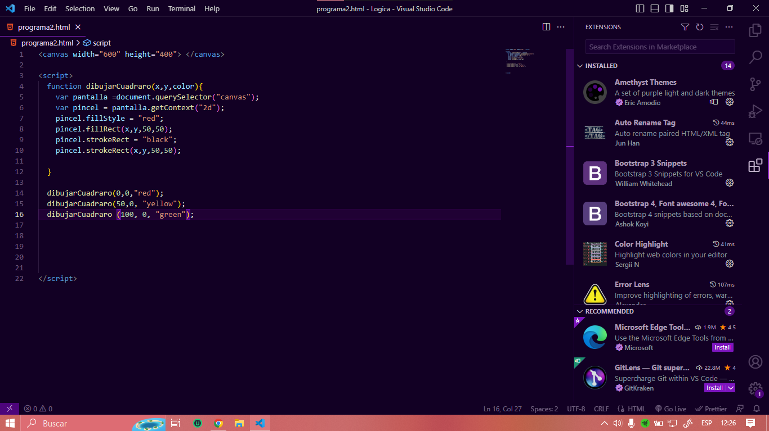Go to line via Ln 16, Col 27
The image size is (769, 431).
503,409
